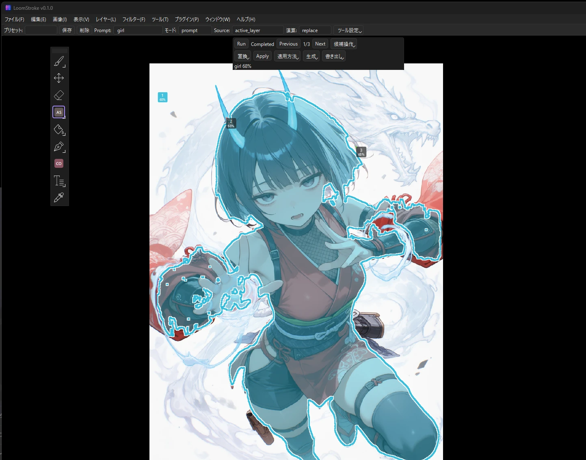Expand the 生成 dropdown
Viewport: 586px width, 460px height.
(x=311, y=56)
